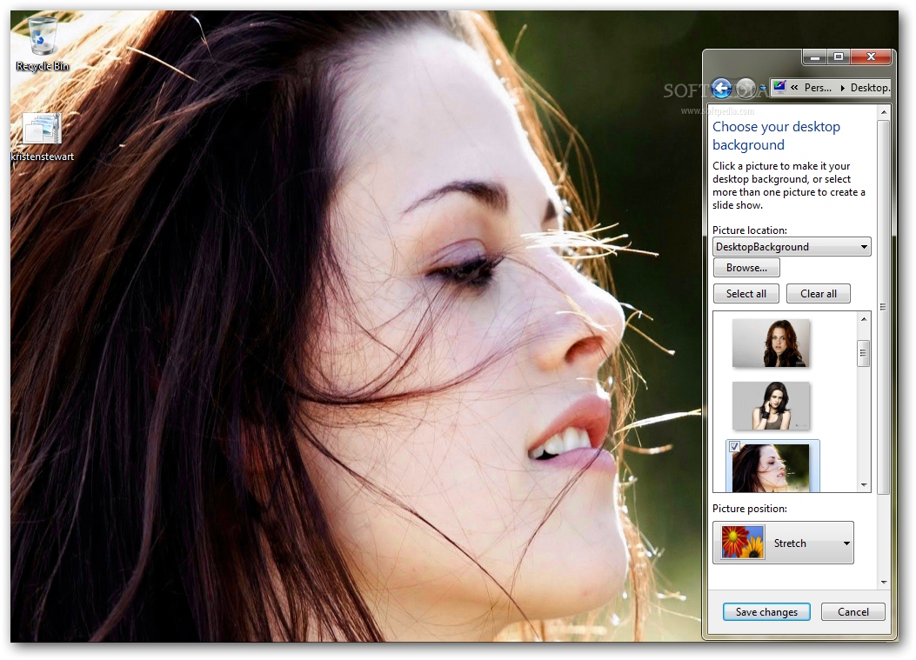Screen dimensions: 916x660
Task: Select the profile face wallpaper thumbnail
Action: [771, 467]
